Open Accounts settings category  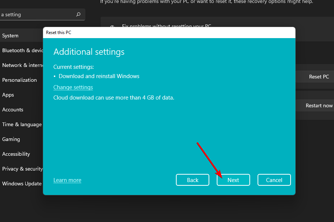pos(13,110)
